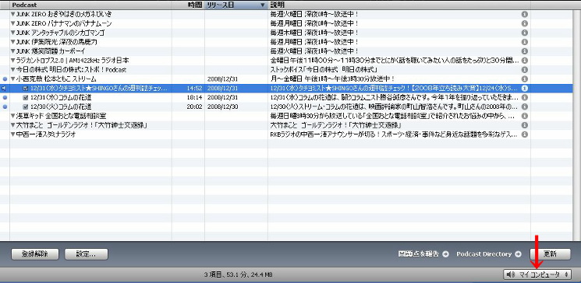Show info icon for アンタッチャブルのシカゴマンゴ row

524,33
